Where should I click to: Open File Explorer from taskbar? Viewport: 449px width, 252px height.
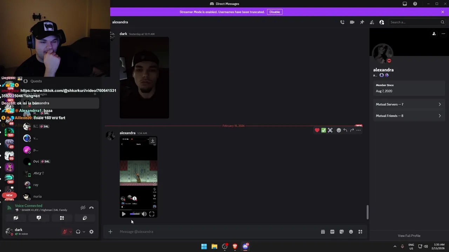[x=214, y=246]
